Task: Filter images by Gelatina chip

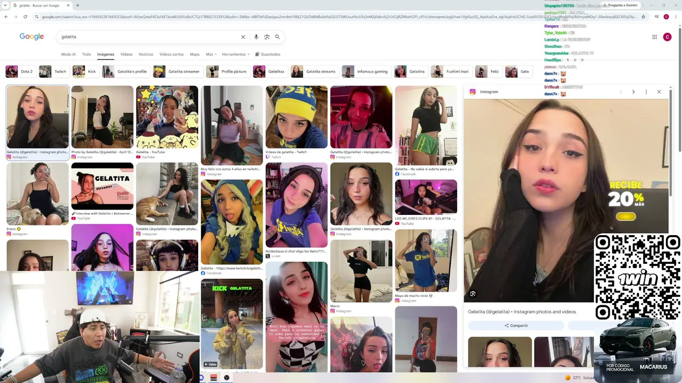Action: pos(410,71)
